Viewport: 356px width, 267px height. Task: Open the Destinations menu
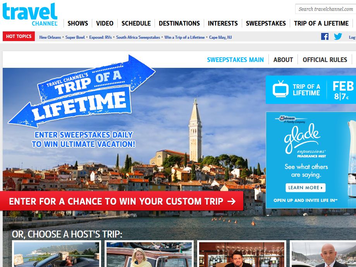click(179, 23)
